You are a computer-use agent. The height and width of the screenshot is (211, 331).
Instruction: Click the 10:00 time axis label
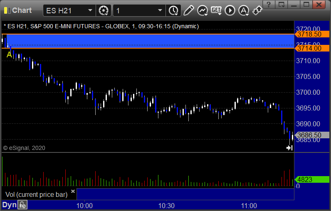coord(84,206)
